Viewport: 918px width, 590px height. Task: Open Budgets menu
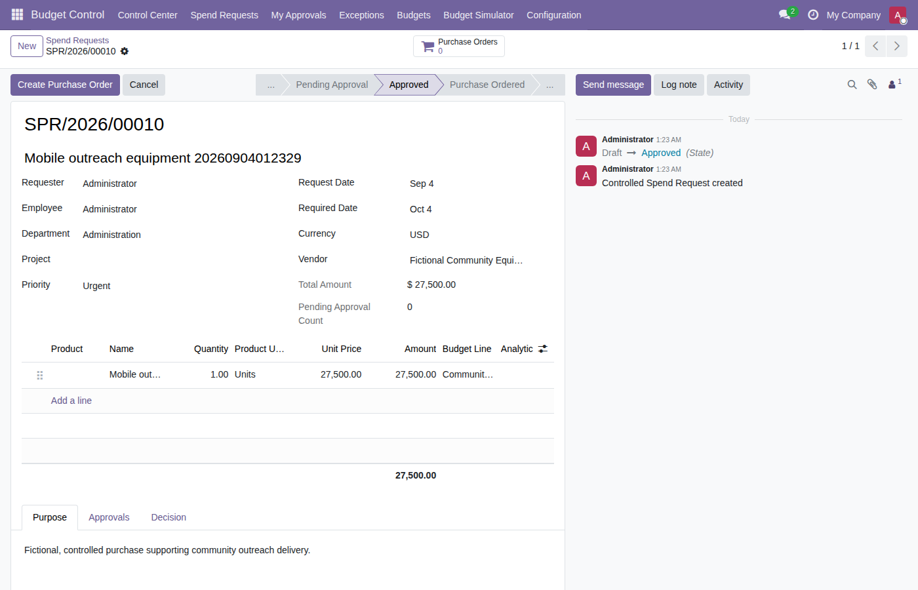[x=414, y=15]
